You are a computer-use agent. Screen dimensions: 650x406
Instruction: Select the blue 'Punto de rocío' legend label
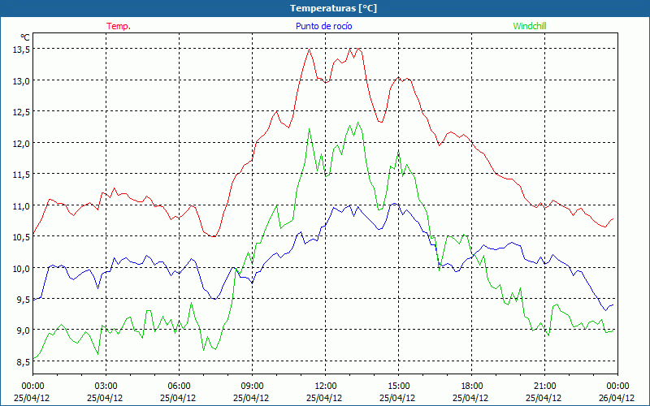pos(323,26)
